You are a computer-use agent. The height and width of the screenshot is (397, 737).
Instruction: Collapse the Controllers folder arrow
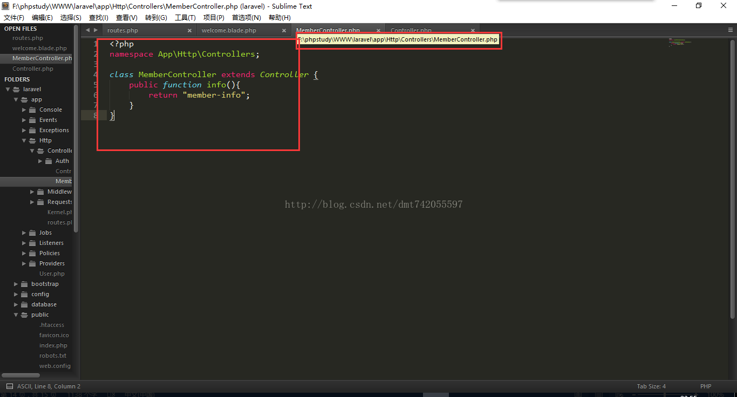pyautogui.click(x=32, y=151)
